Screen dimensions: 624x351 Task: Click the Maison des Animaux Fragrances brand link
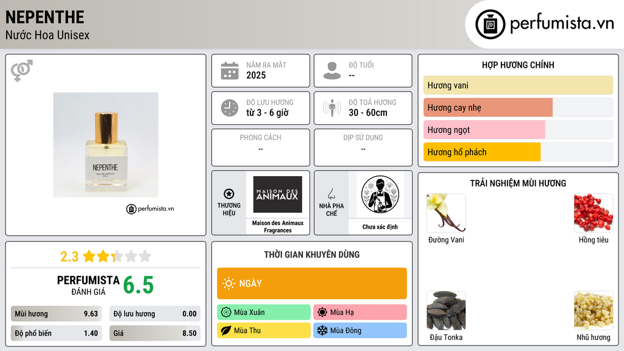pyautogui.click(x=278, y=227)
